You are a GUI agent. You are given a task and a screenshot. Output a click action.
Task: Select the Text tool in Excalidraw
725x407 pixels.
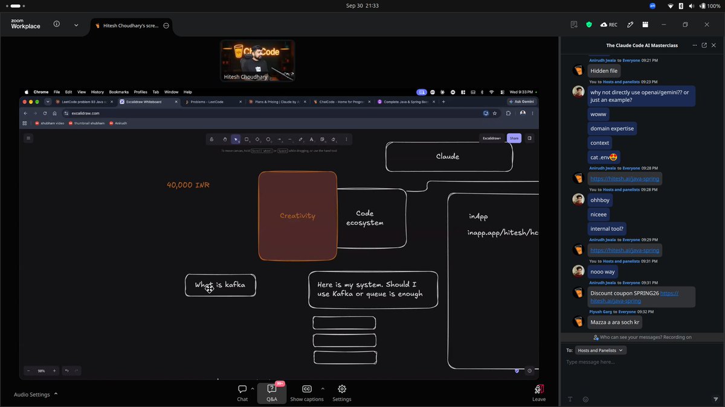click(312, 139)
